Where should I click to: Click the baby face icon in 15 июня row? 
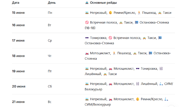click(x=110, y=13)
